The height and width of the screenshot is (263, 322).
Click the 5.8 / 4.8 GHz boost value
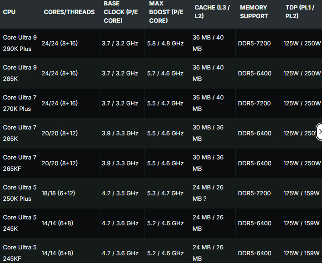[165, 43]
